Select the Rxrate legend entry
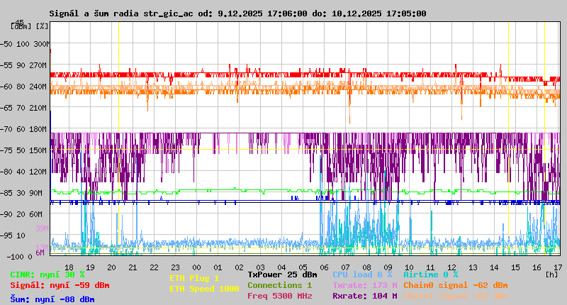 click(364, 296)
